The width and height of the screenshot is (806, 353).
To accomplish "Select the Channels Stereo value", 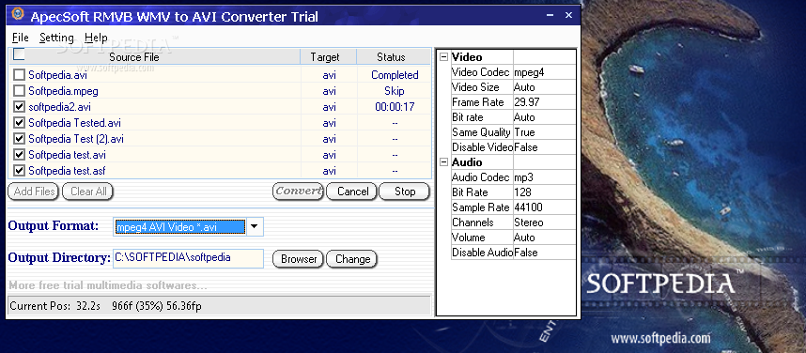I will coord(544,223).
